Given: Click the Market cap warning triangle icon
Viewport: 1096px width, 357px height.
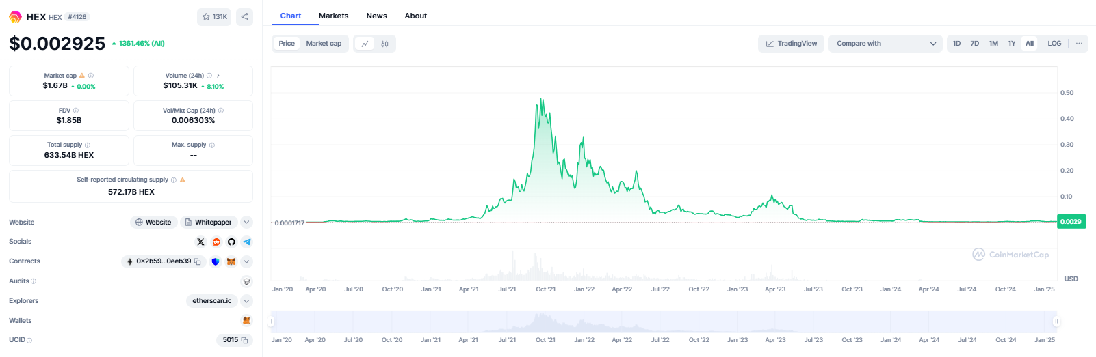Looking at the screenshot, I should [82, 76].
